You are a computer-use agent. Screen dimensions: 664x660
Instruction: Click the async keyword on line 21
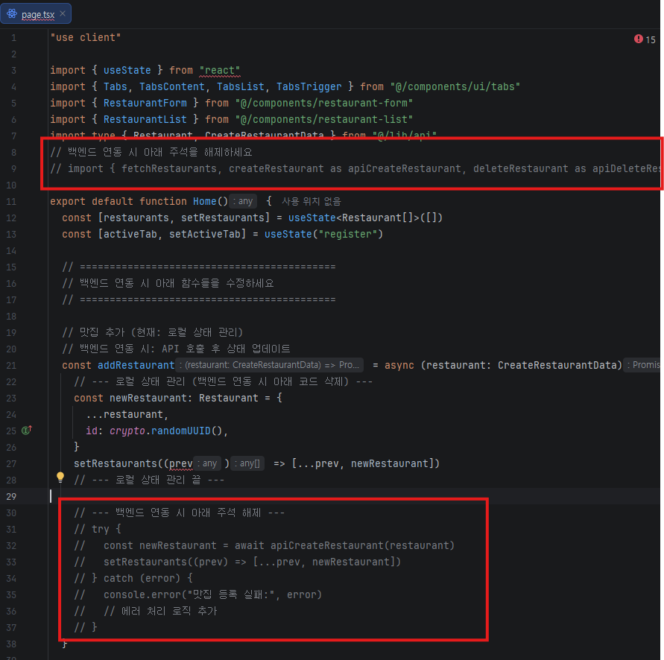coord(399,365)
